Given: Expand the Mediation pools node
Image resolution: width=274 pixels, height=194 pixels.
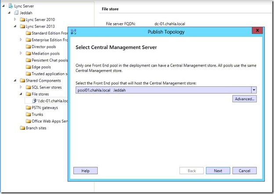Looking at the screenshot, I should [21, 53].
